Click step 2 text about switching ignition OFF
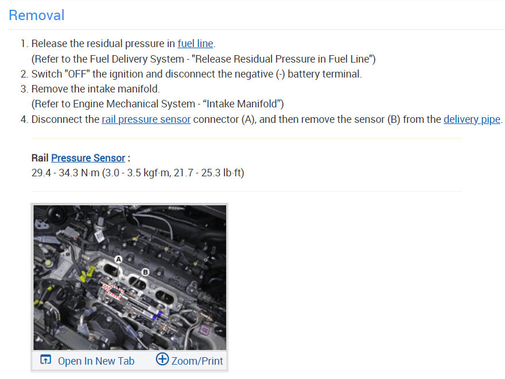 [196, 74]
